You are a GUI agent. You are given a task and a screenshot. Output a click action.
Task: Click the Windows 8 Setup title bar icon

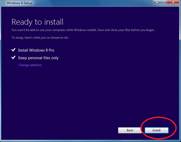tap(3, 3)
